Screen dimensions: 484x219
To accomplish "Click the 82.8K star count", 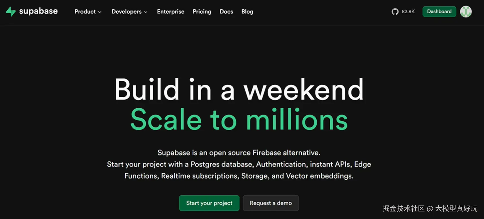I will click(408, 12).
